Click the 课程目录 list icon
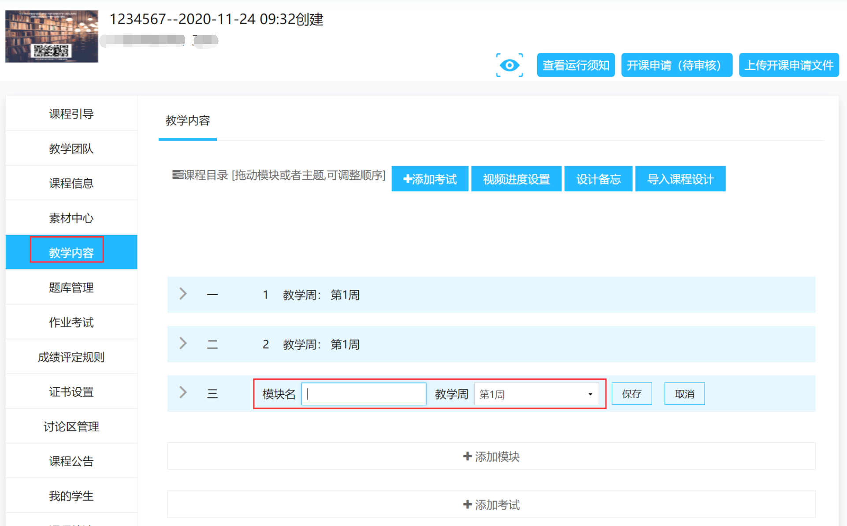 click(178, 175)
